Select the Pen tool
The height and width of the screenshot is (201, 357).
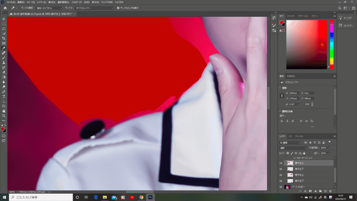[x=4, y=91]
